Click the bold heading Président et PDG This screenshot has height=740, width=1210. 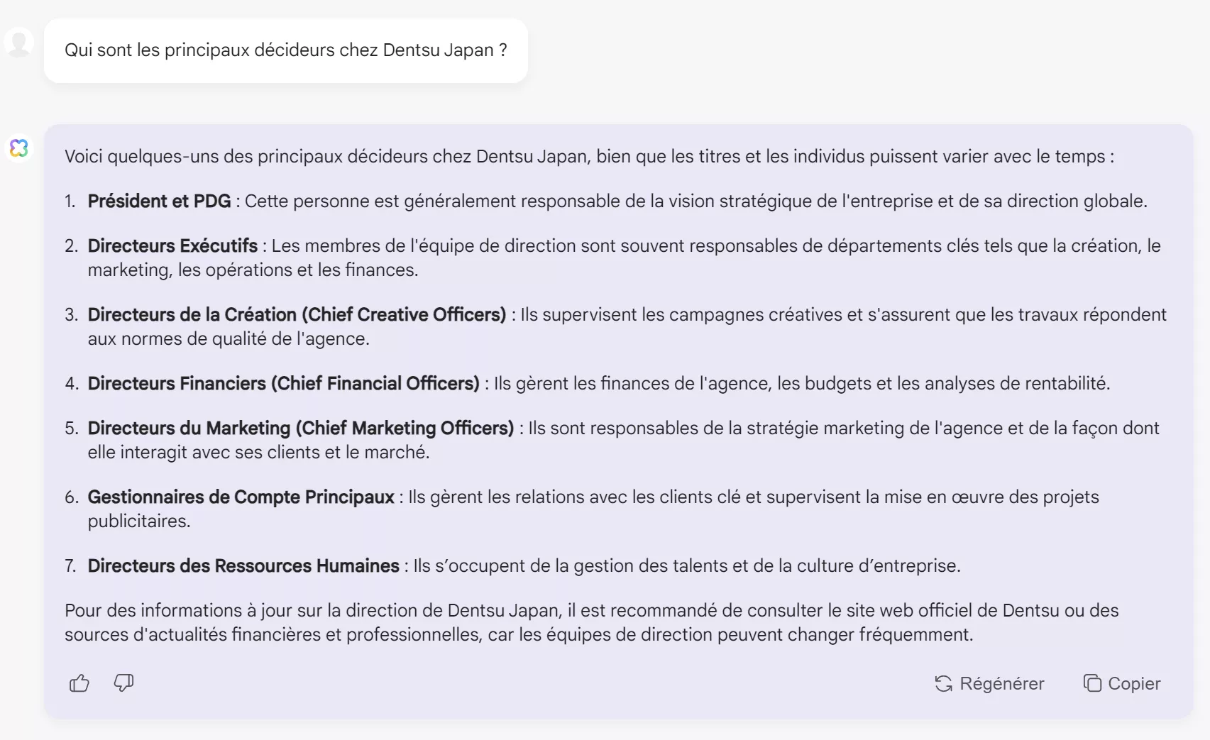(158, 201)
